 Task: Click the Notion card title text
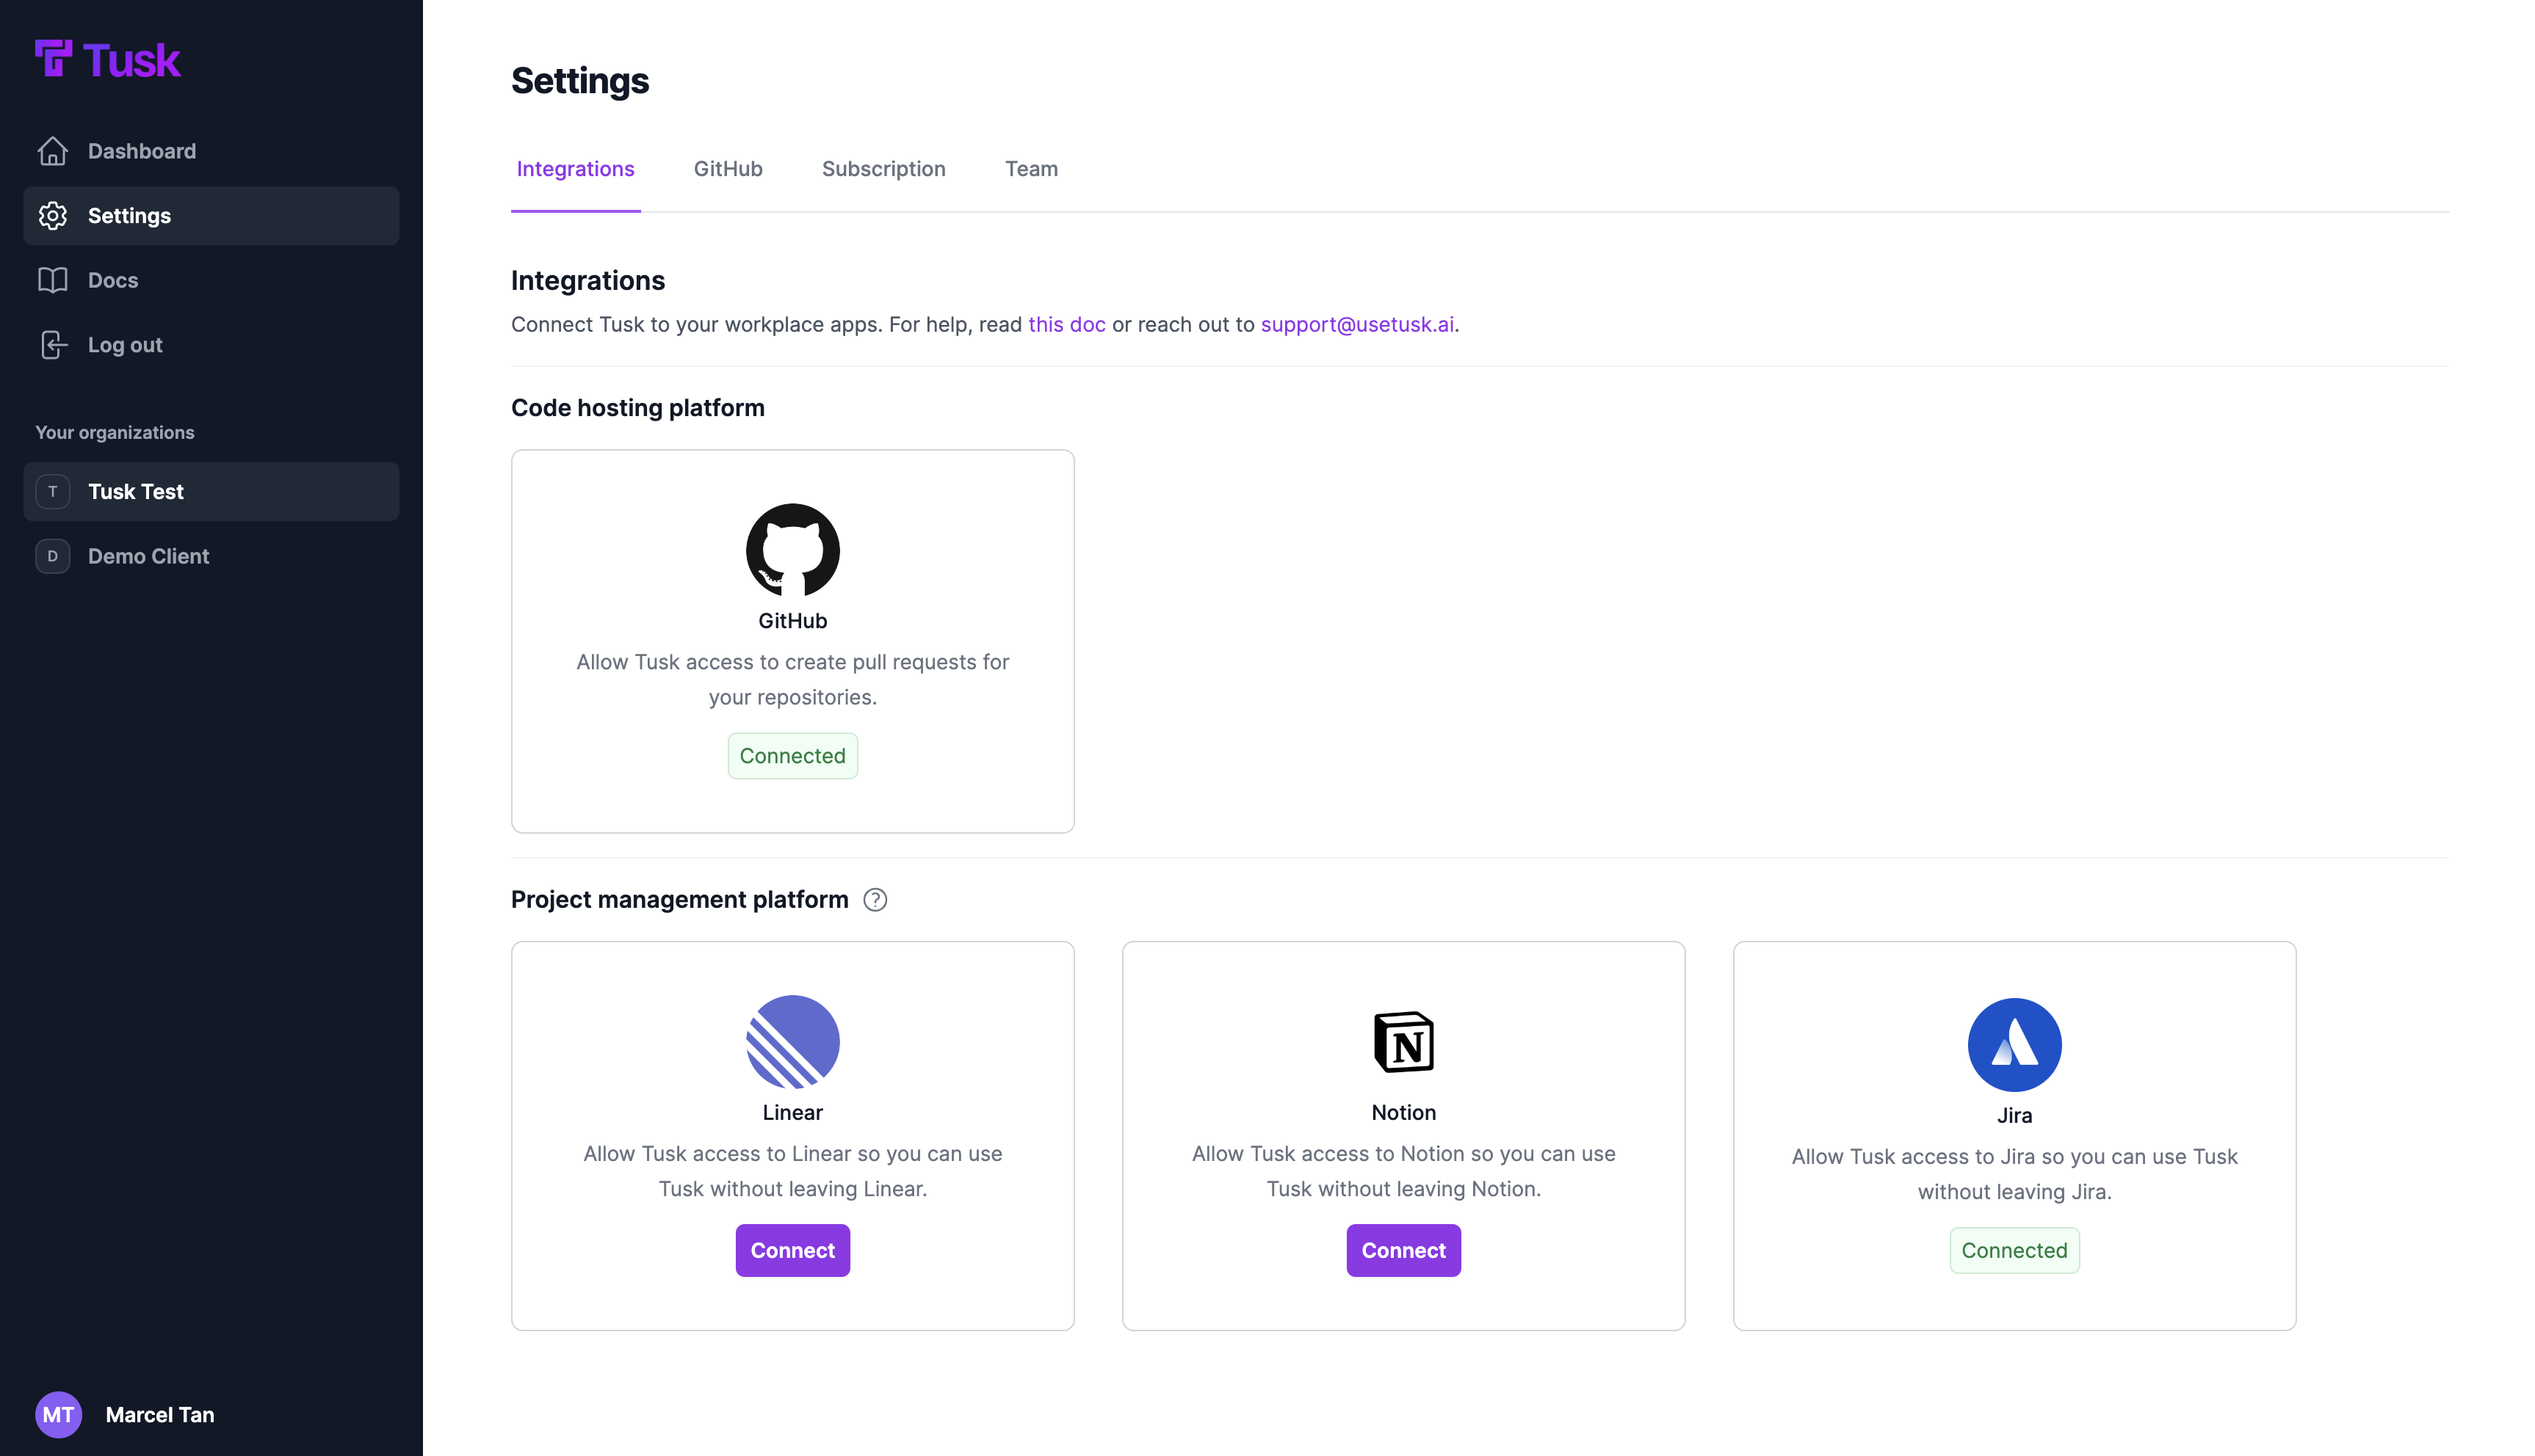[1403, 1113]
